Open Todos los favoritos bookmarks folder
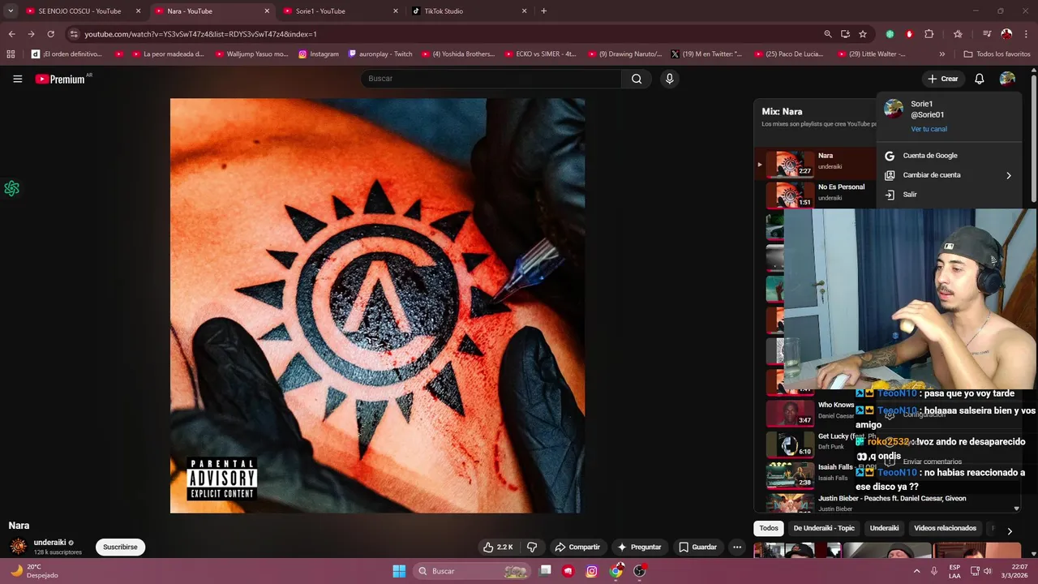This screenshot has width=1038, height=584. pos(997,54)
